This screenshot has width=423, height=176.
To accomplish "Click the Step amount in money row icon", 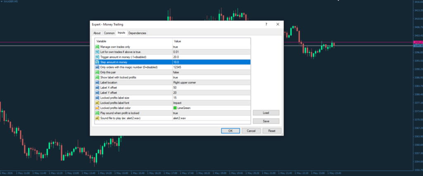I will [x=97, y=62].
